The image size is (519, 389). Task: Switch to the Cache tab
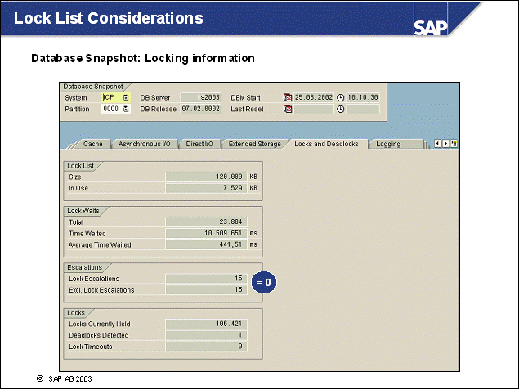pyautogui.click(x=93, y=144)
